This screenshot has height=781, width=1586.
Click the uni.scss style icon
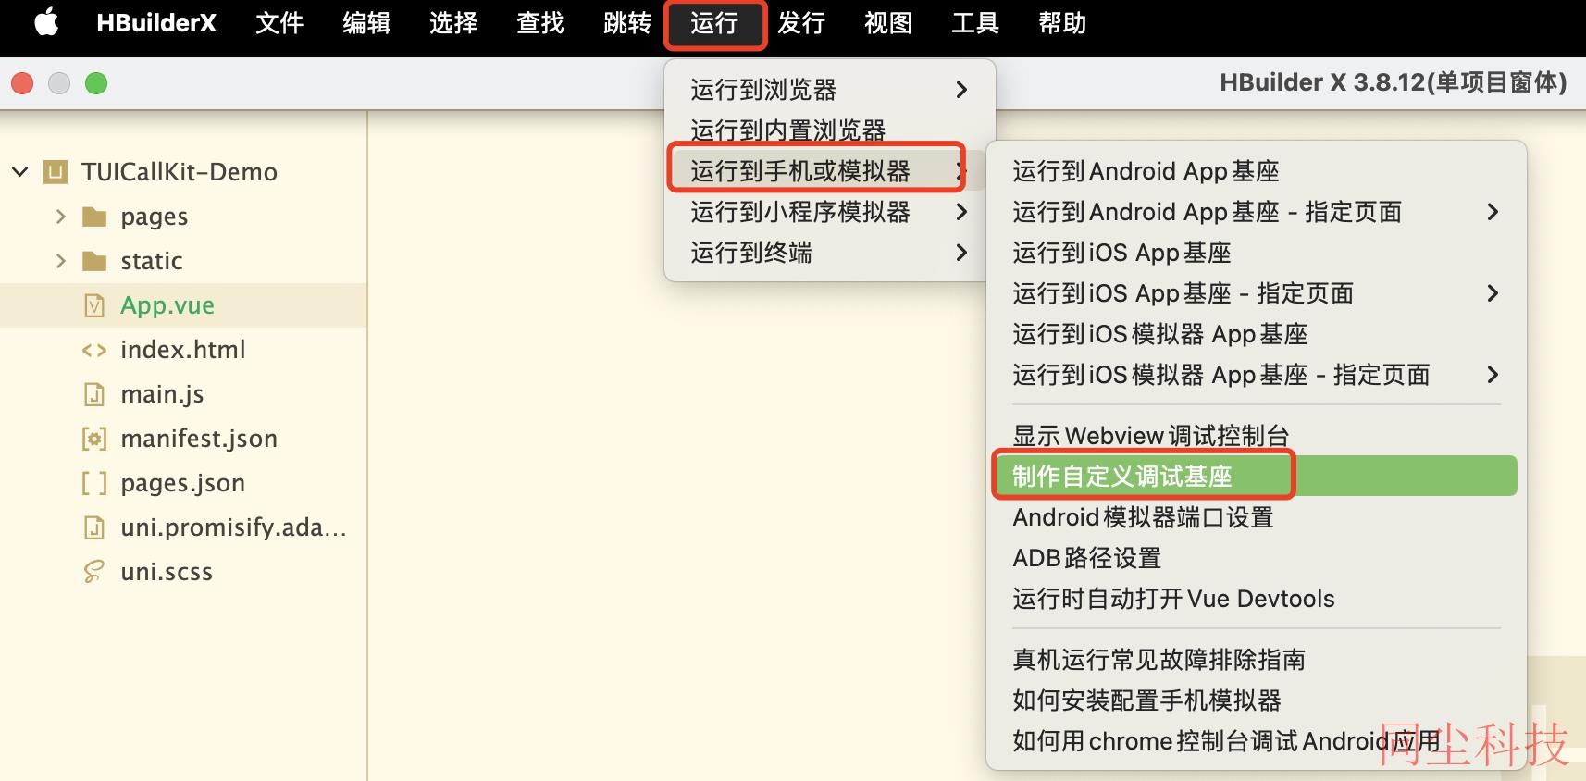[94, 572]
